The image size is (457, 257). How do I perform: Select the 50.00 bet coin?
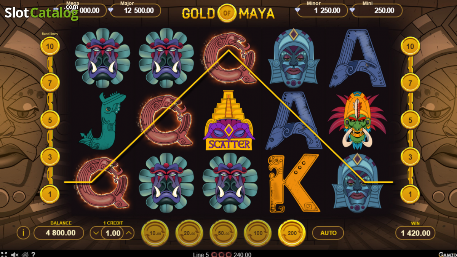(x=224, y=233)
